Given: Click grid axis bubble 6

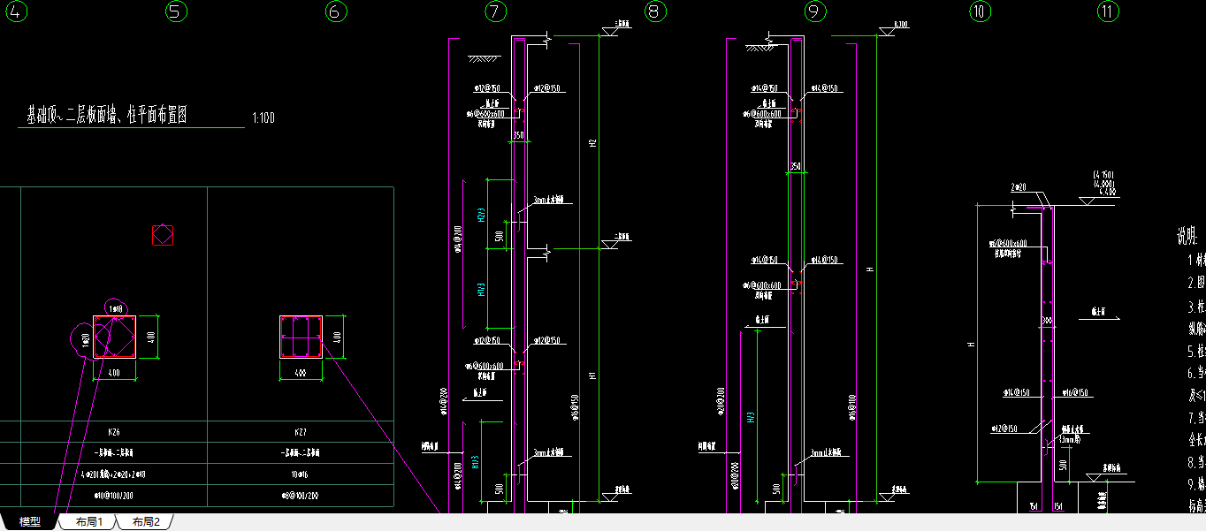Looking at the screenshot, I should tap(336, 11).
